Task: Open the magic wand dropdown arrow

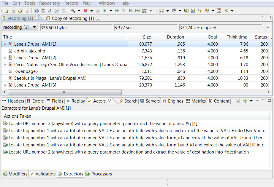Action: pos(232,11)
